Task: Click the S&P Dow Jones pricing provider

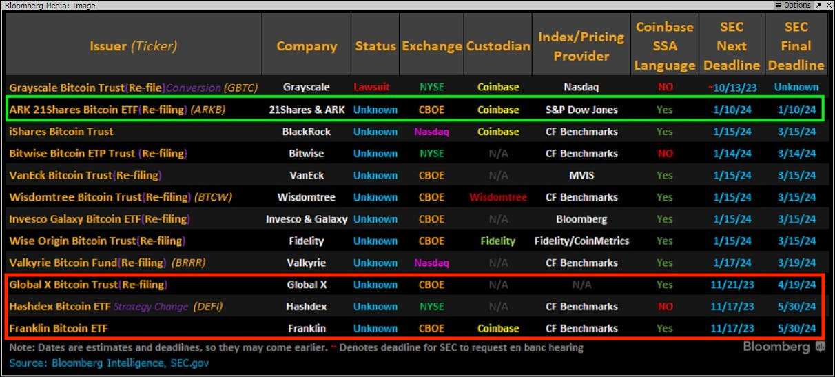Action: point(581,110)
